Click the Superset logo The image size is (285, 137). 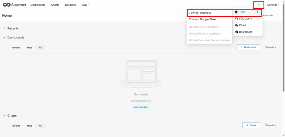[14, 5]
